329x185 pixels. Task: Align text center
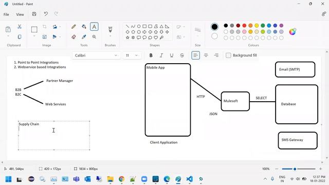coord(206,55)
